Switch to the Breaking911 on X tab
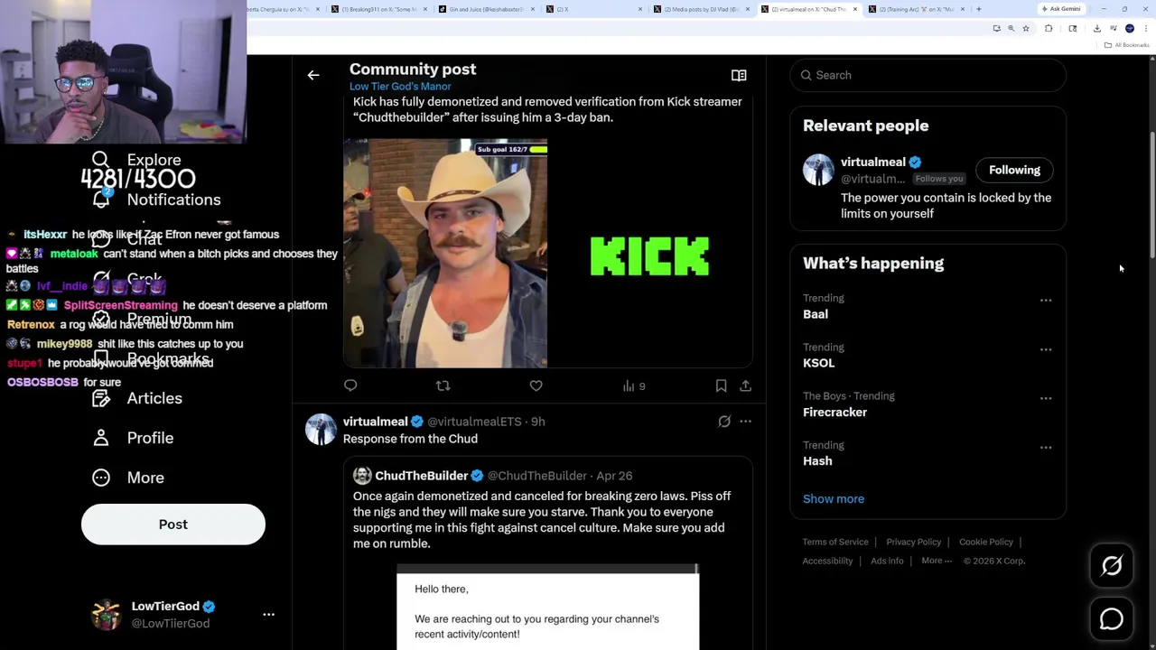Viewport: 1156px width, 650px height. tap(379, 9)
